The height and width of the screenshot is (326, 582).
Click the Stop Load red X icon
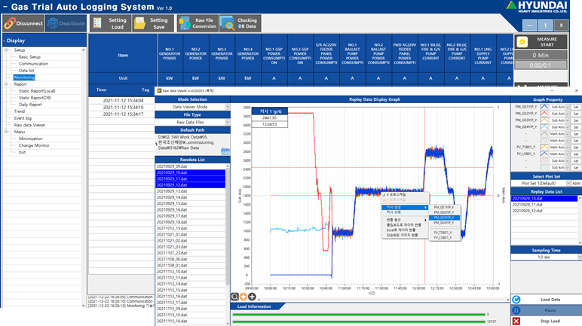(x=516, y=321)
